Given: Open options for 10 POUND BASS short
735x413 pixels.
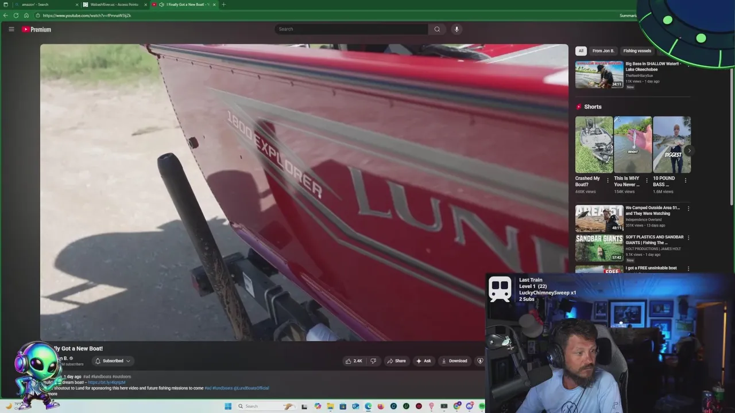Looking at the screenshot, I should (685, 180).
